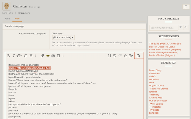
Task: Apply italic formatting
Action: point(14,56)
